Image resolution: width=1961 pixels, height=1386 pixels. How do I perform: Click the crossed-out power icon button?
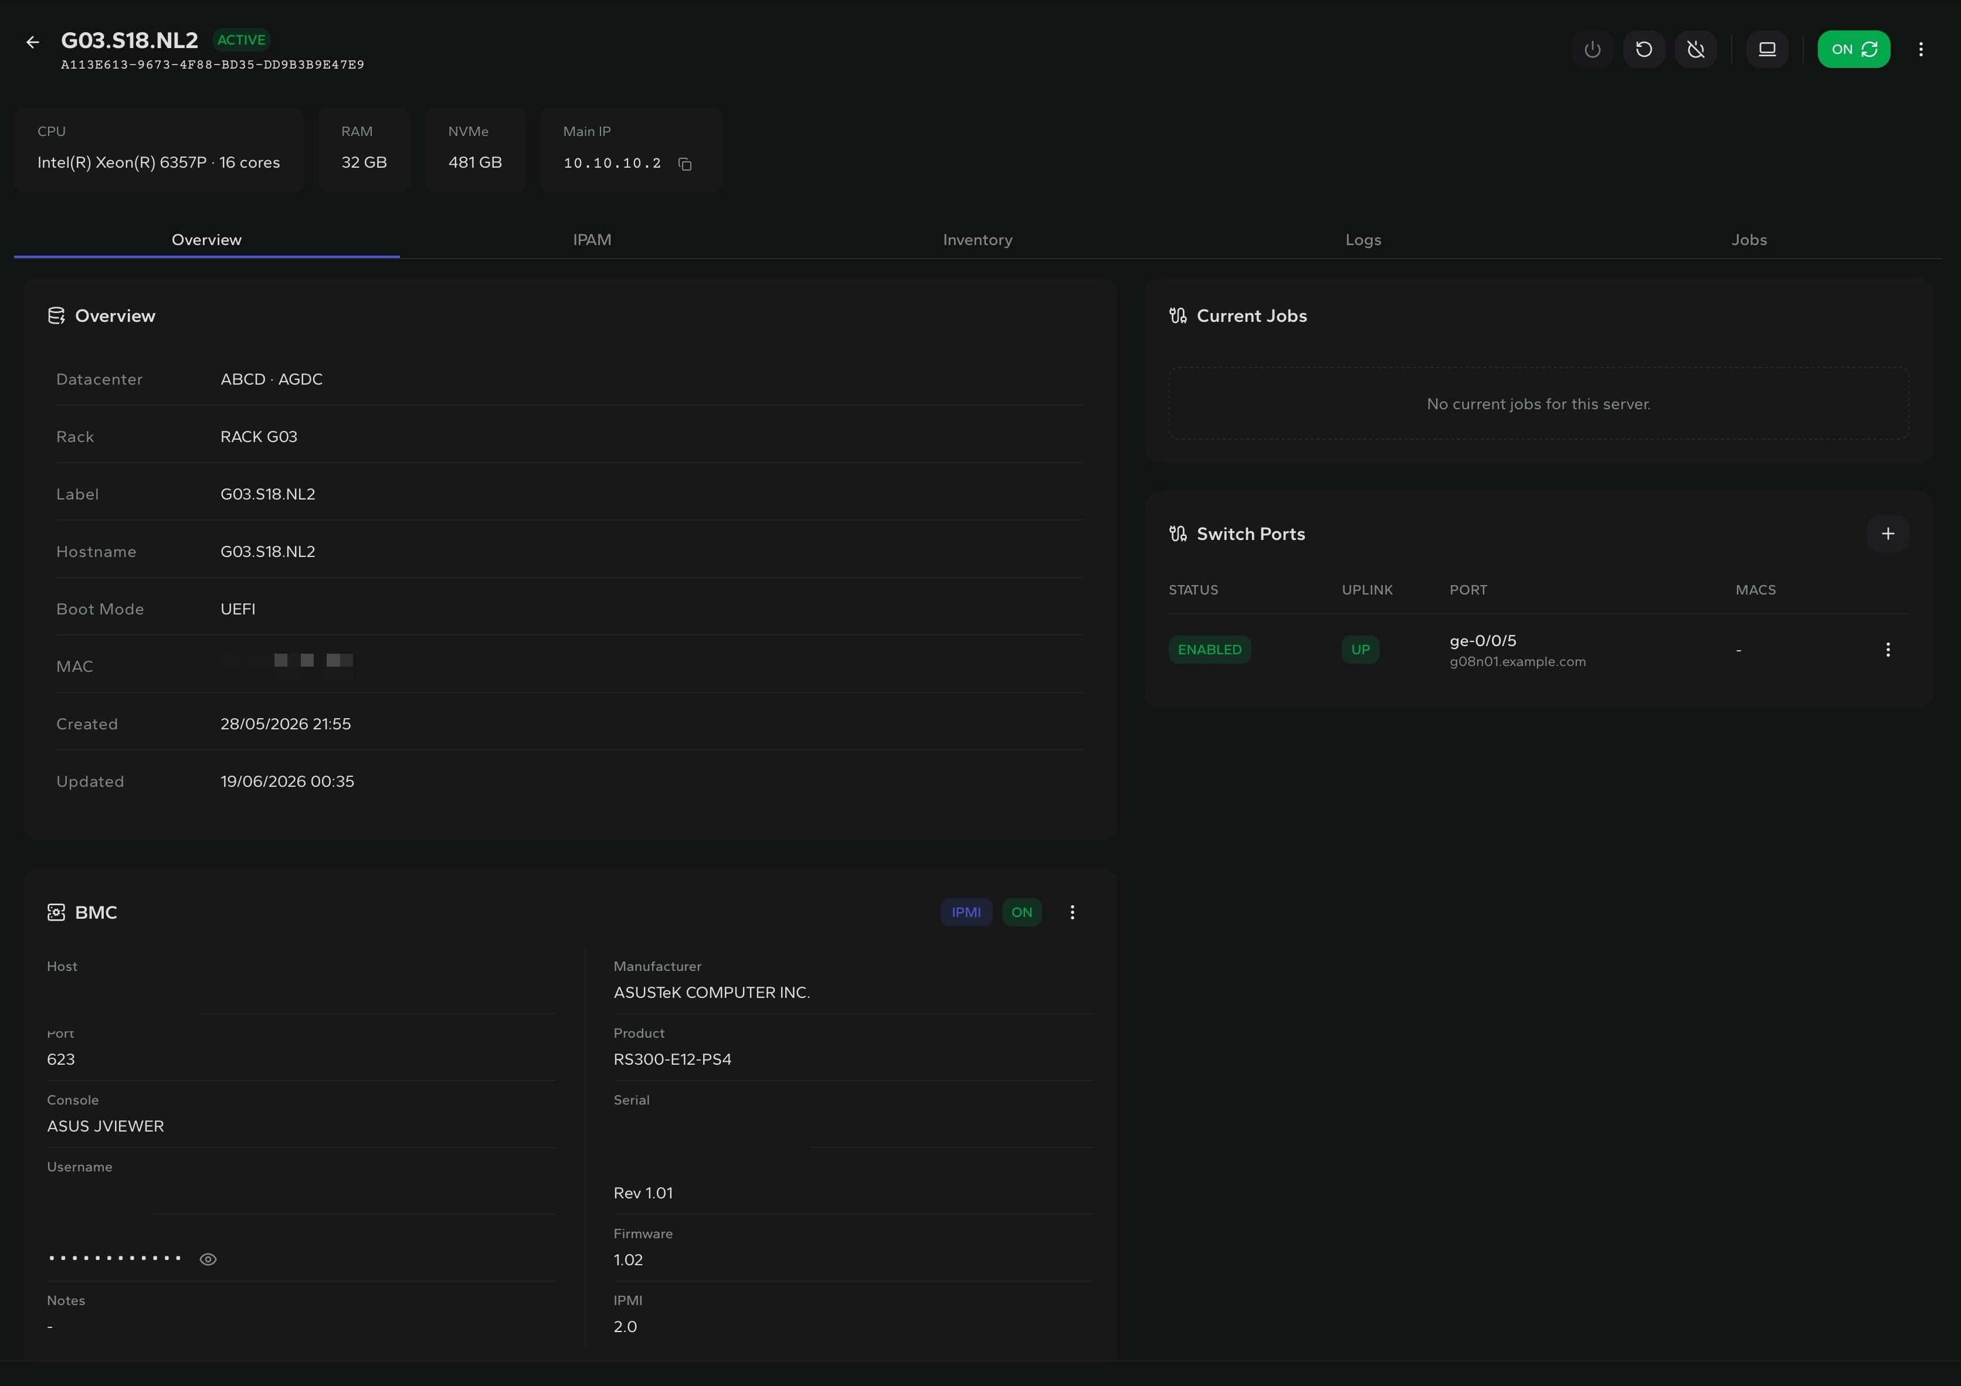point(1695,49)
